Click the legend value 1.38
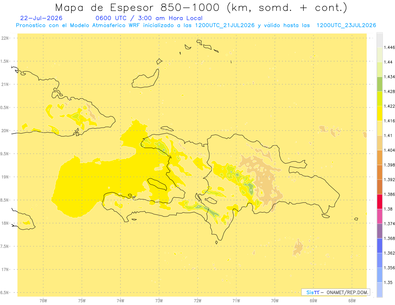The height and width of the screenshot is (305, 395). [x=388, y=209]
